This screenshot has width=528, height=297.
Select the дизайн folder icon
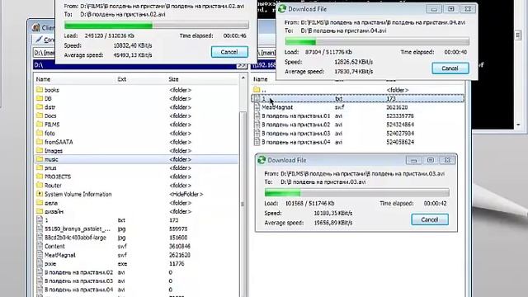pyautogui.click(x=40, y=211)
